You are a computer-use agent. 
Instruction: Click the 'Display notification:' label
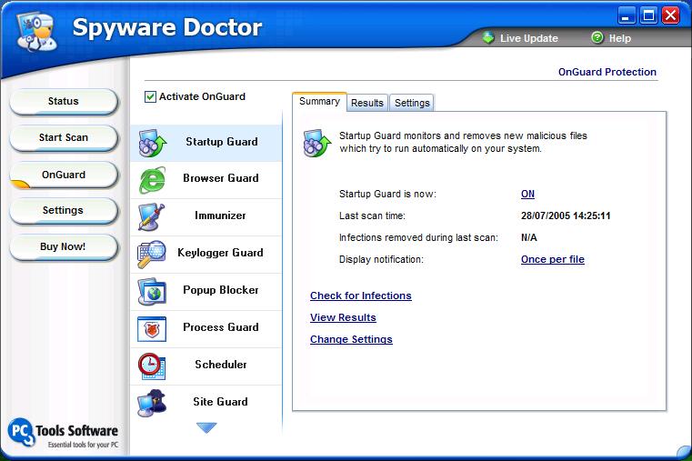pyautogui.click(x=381, y=259)
